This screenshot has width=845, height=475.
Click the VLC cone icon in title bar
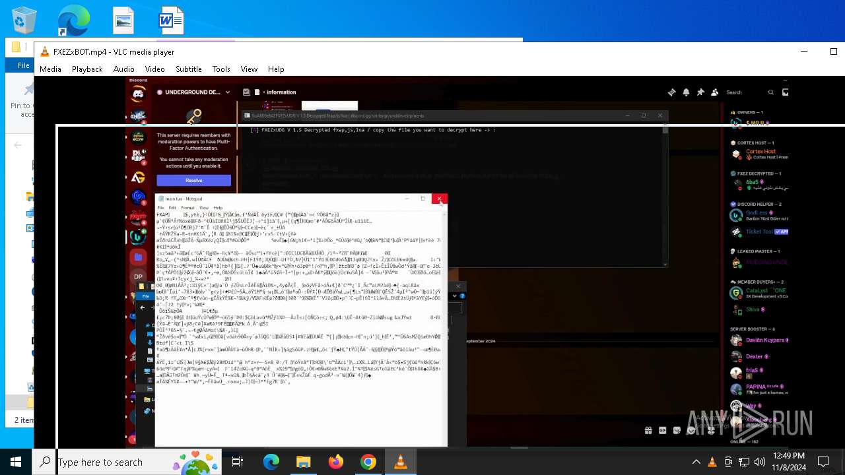(x=44, y=52)
